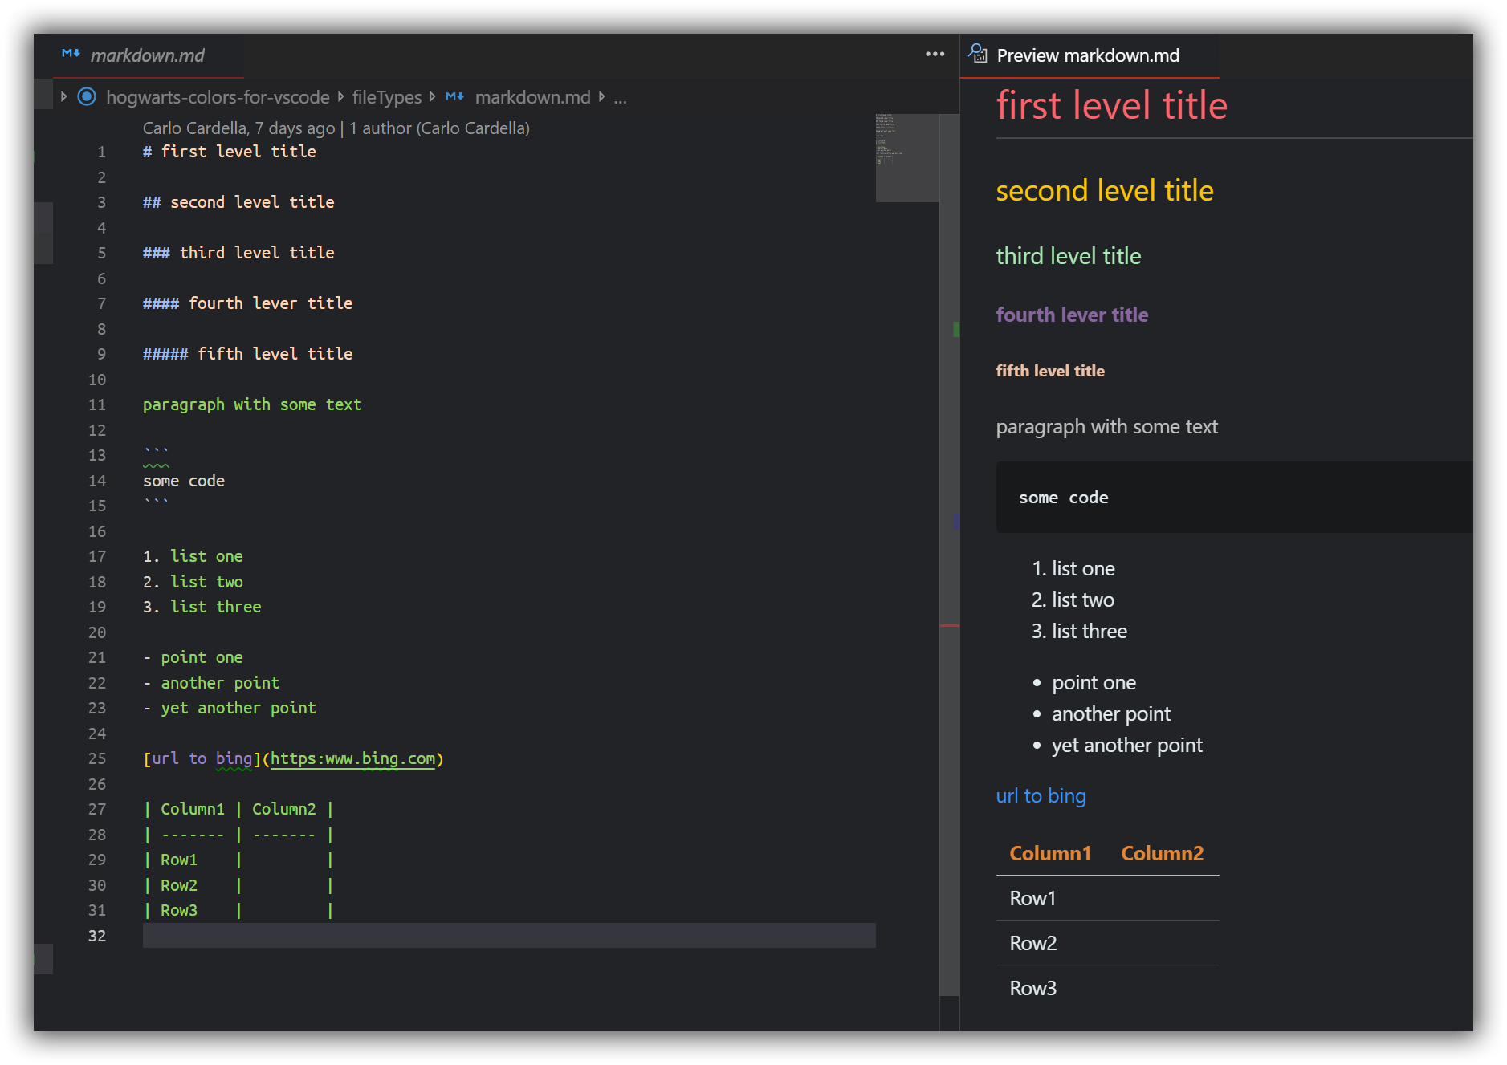Image resolution: width=1507 pixels, height=1065 pixels.
Task: Expand the arrow at the breadcrumb start
Action: (x=63, y=96)
